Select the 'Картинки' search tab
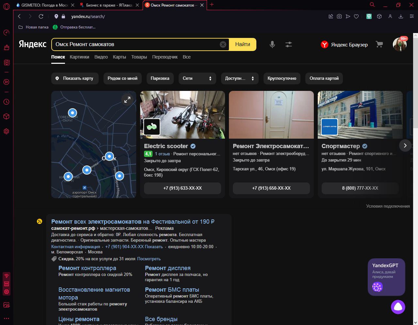Viewport: 418px width, 325px height. coord(79,57)
